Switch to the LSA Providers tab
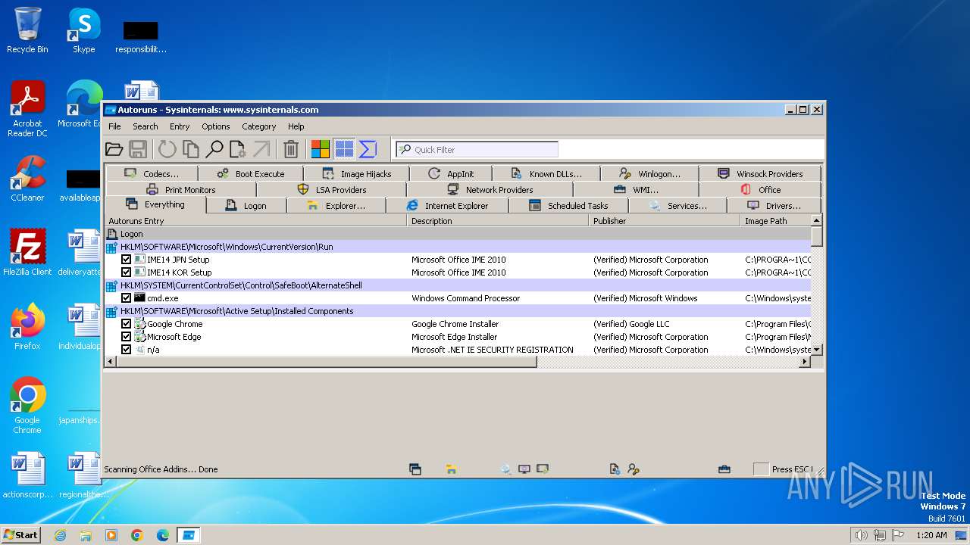 [x=333, y=190]
